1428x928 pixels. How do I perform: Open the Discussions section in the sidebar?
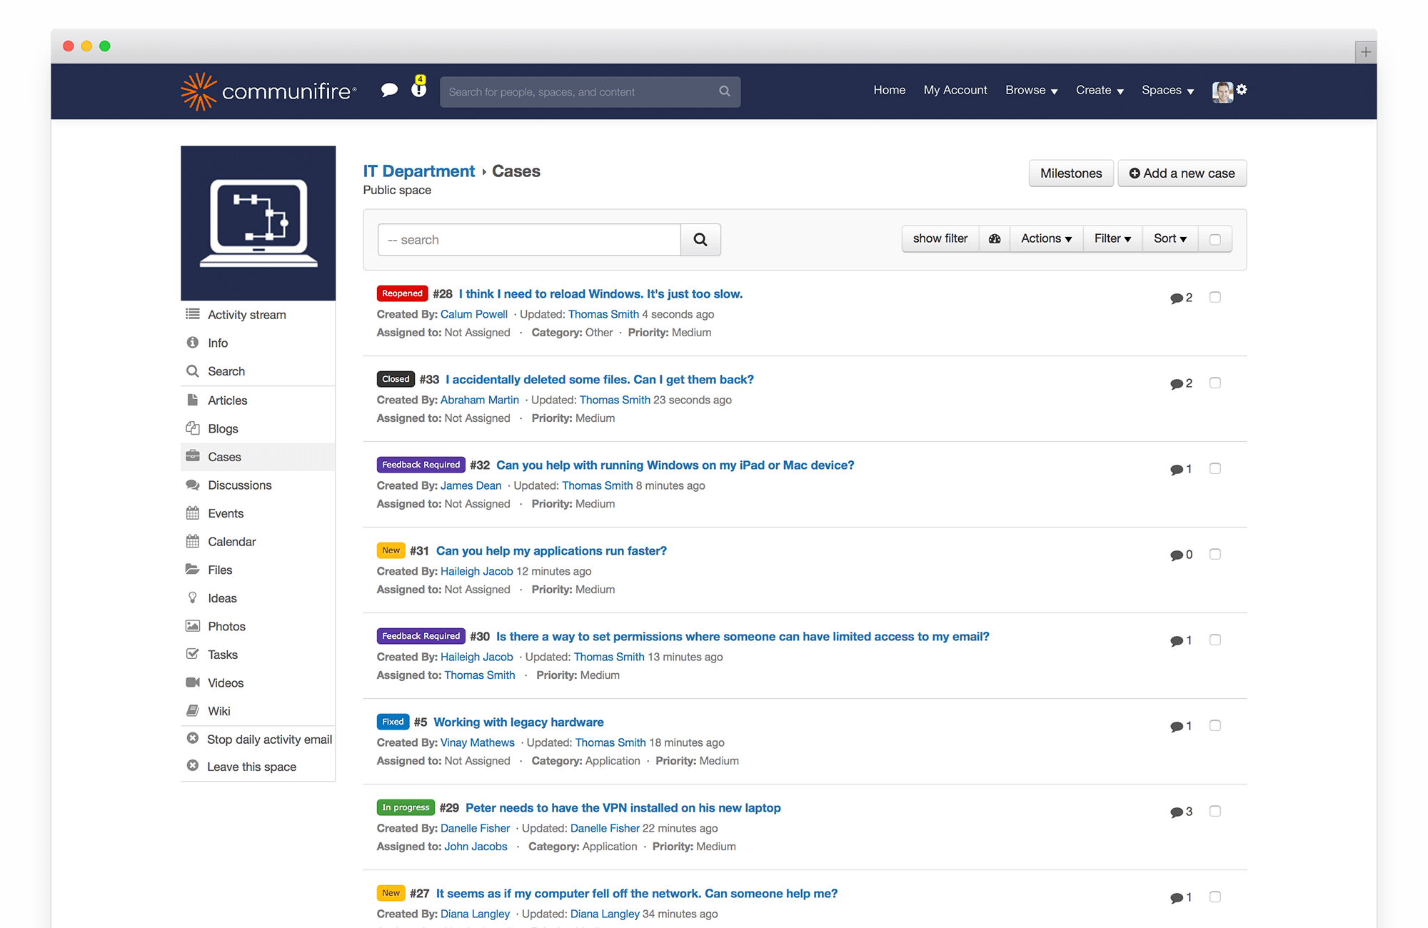[239, 485]
